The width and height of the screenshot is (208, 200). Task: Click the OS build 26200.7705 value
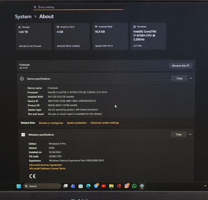click(55, 156)
